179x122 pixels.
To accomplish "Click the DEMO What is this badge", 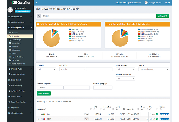I will pos(23,11).
